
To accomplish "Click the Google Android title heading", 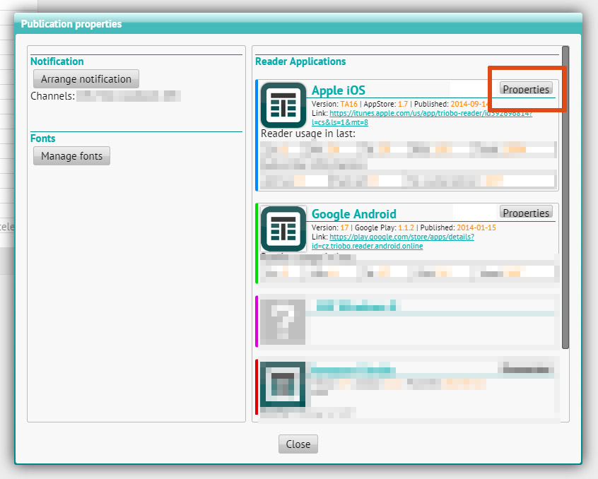I will pos(354,214).
